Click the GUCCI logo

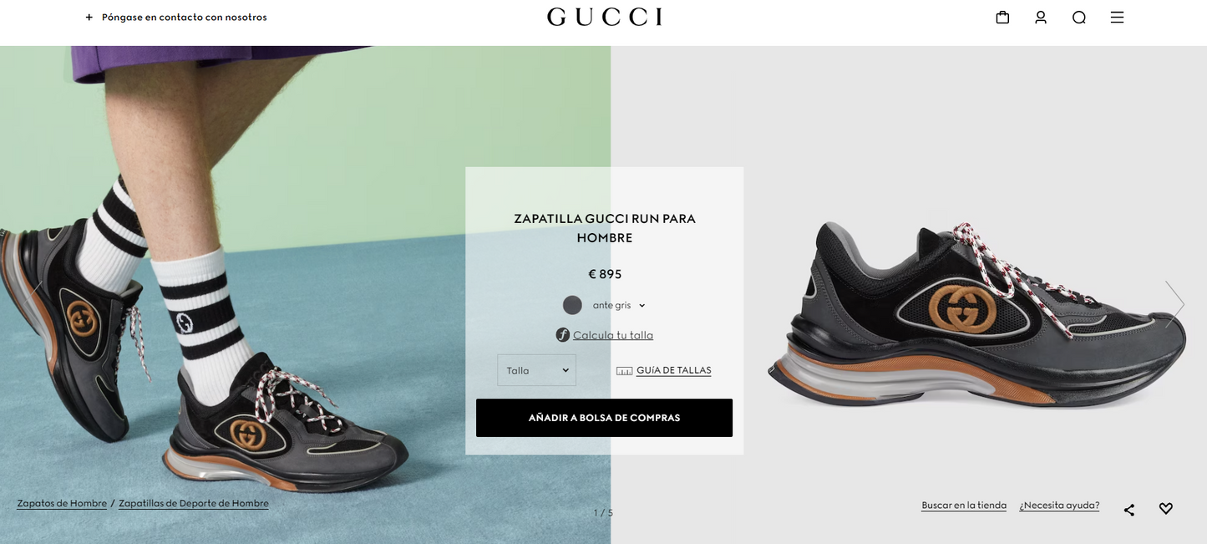tap(605, 17)
